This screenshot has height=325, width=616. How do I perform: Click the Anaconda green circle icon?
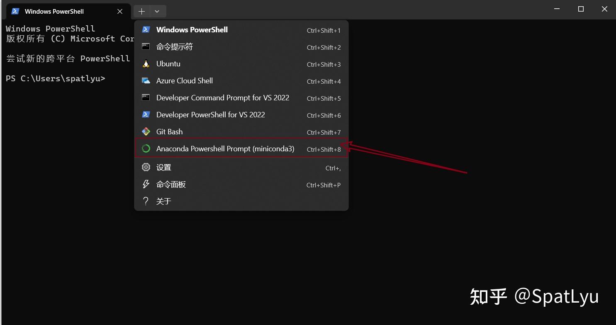[146, 148]
